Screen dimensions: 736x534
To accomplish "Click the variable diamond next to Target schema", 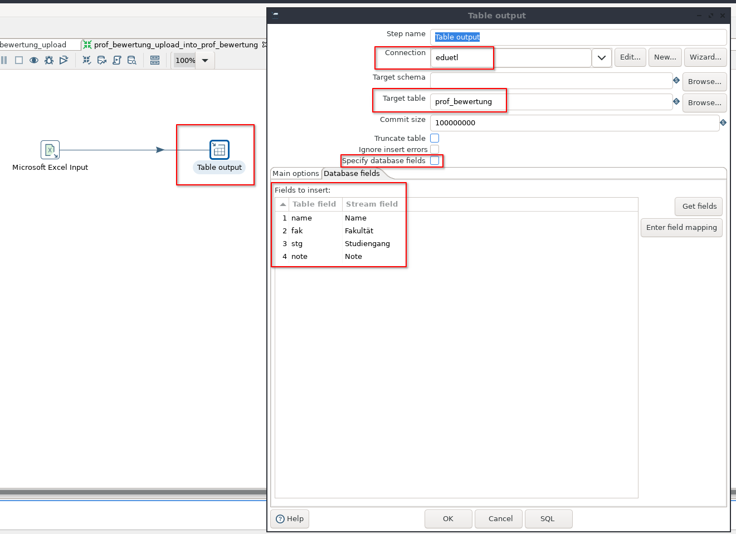I will 676,80.
